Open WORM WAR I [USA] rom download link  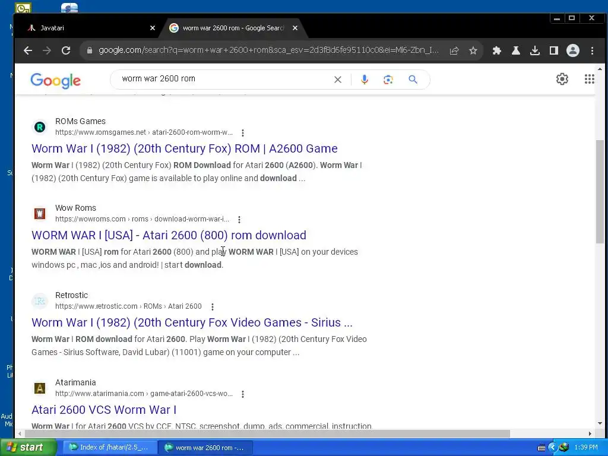point(169,235)
